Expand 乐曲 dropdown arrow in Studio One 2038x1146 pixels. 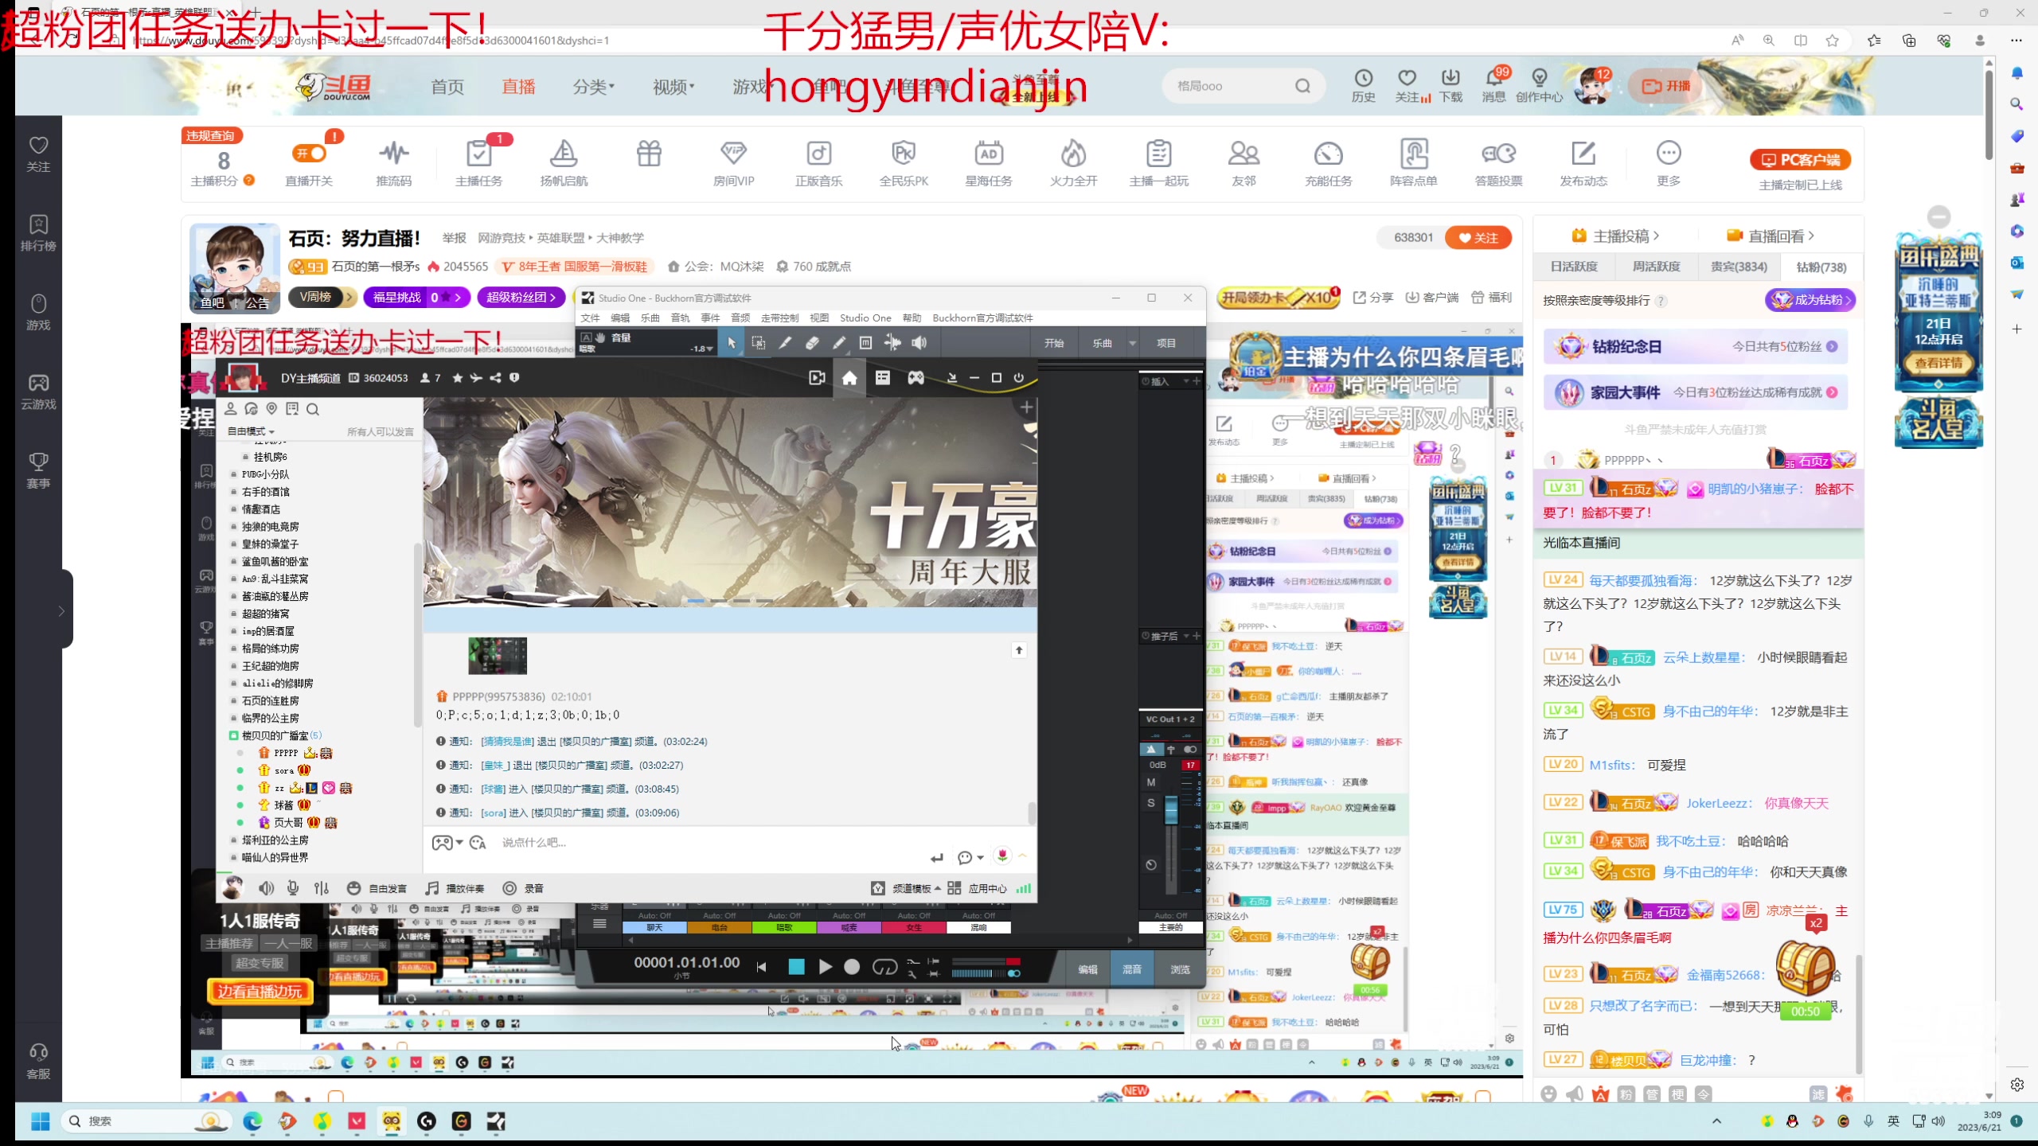click(x=1132, y=343)
